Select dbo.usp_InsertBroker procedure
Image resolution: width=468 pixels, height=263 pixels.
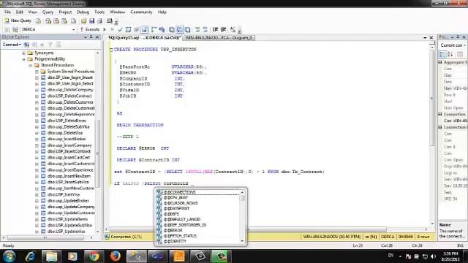coord(67,139)
